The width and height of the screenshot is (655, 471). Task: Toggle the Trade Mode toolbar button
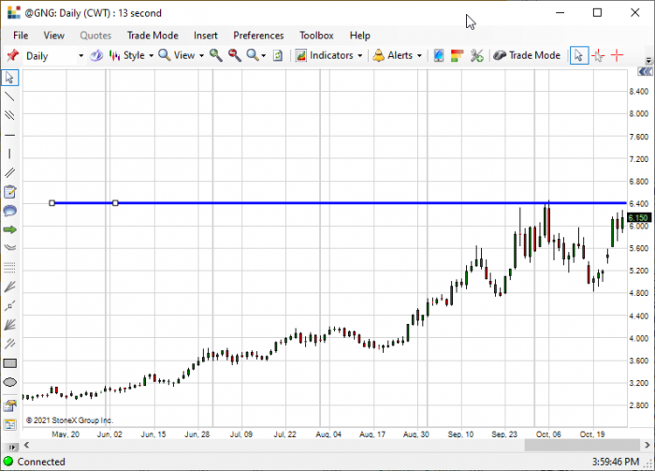pos(527,55)
